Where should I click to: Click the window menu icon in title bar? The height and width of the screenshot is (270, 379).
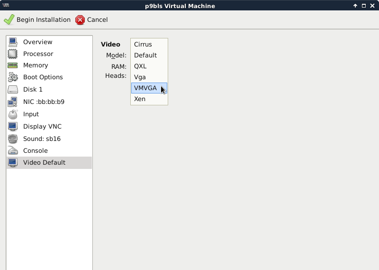[6, 6]
